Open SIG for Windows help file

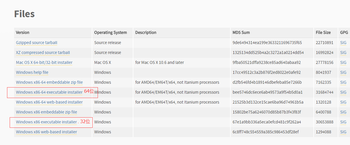coord(343,72)
